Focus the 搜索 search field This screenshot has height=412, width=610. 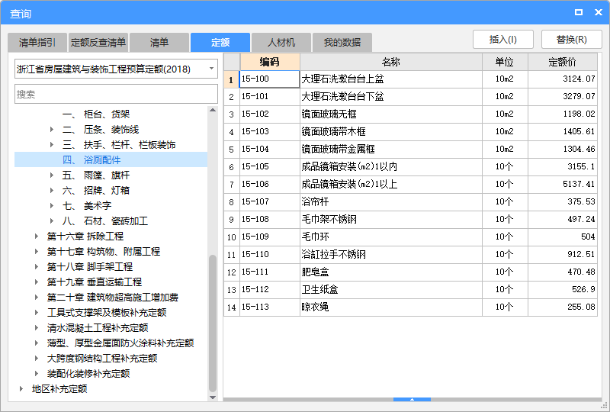pyautogui.click(x=116, y=95)
